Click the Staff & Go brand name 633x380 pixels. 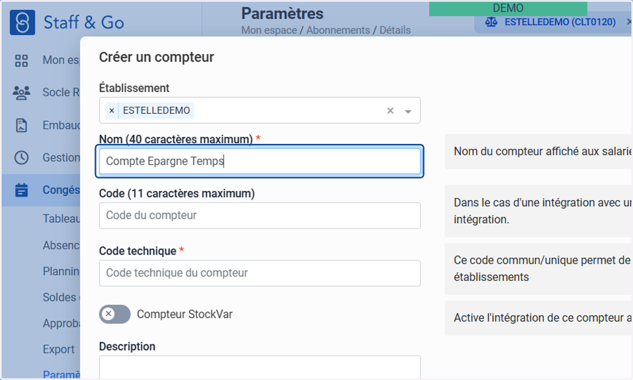click(x=84, y=23)
